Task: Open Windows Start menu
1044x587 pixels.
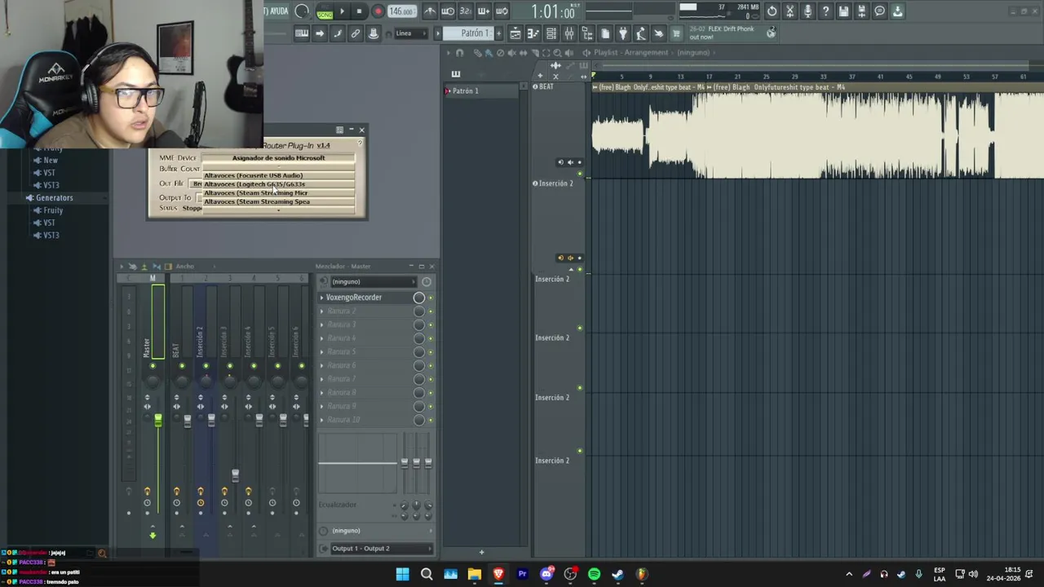Action: coord(402,575)
